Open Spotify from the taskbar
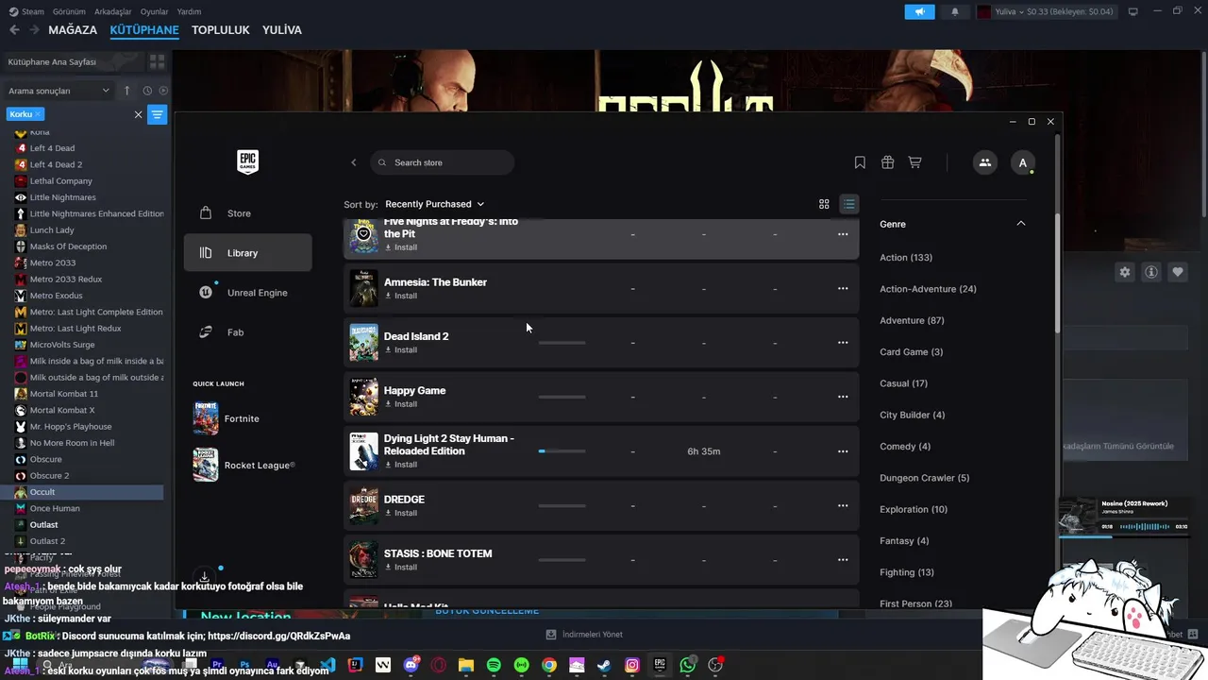The width and height of the screenshot is (1208, 680). [494, 666]
